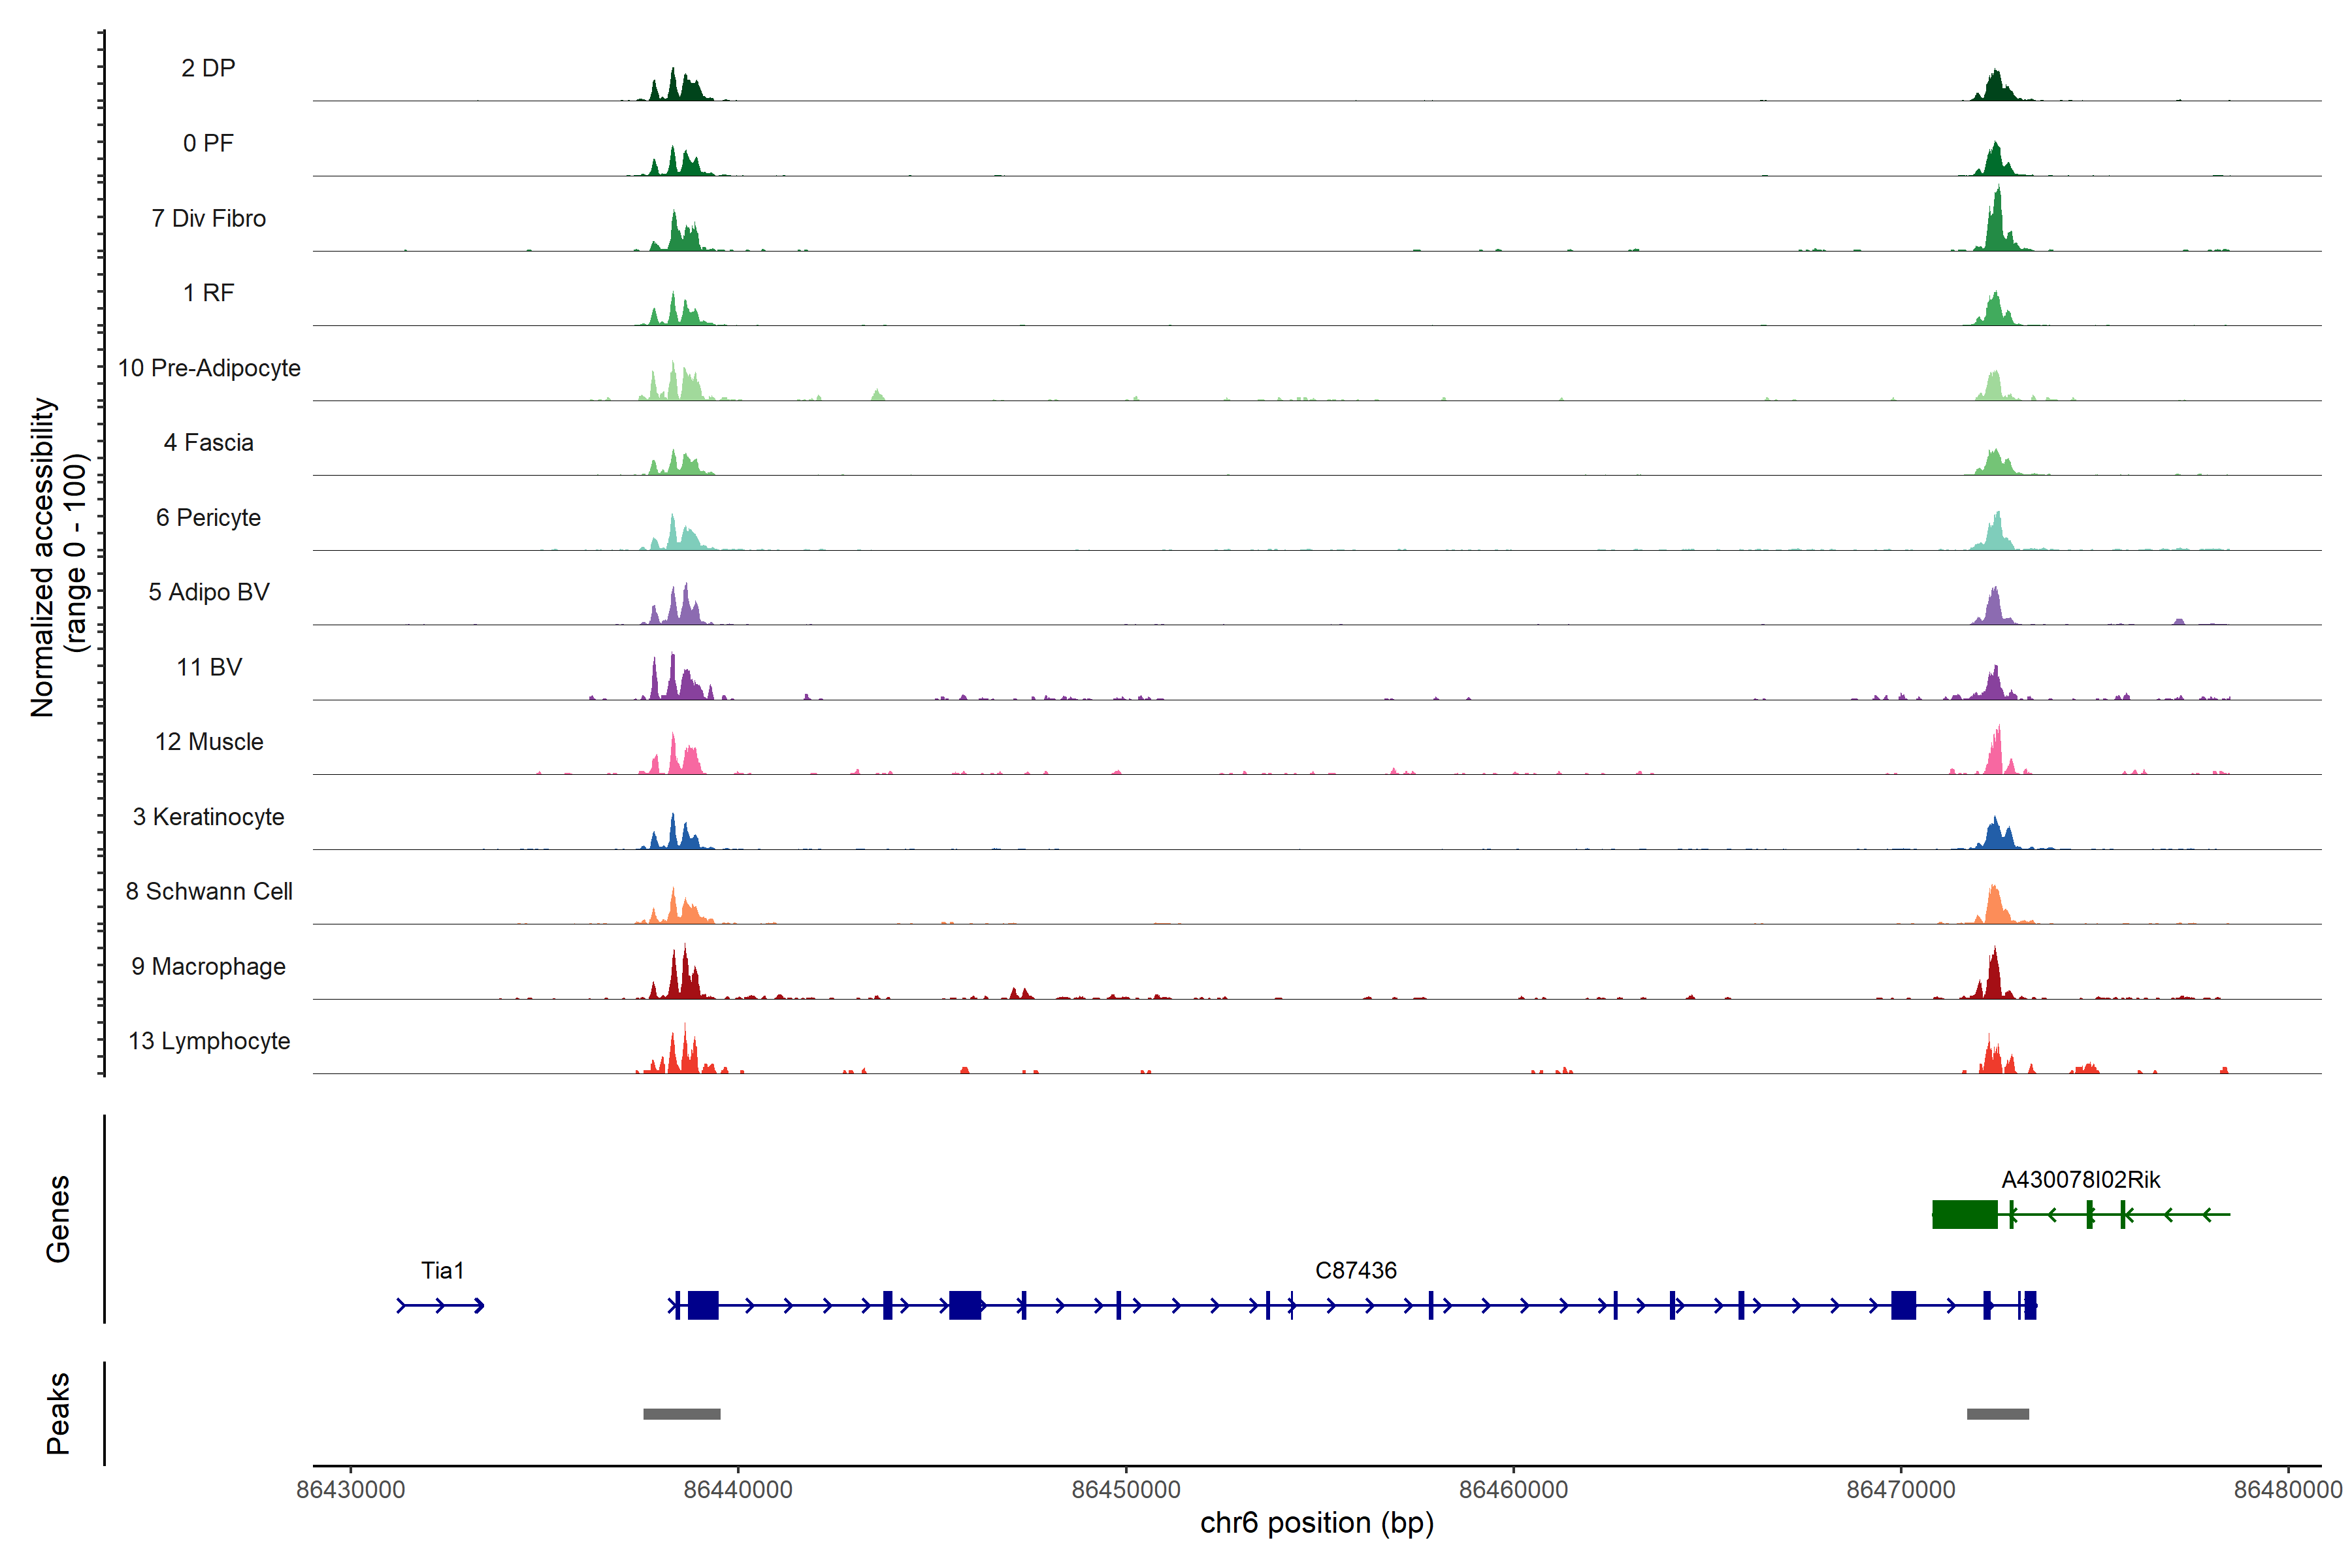Click the A430078I02Rik gene label
The image size is (2352, 1568).
[x=2080, y=1180]
